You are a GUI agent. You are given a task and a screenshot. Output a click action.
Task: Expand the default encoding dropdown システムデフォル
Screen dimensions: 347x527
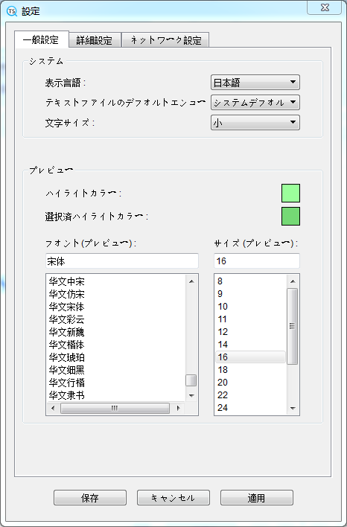[255, 103]
